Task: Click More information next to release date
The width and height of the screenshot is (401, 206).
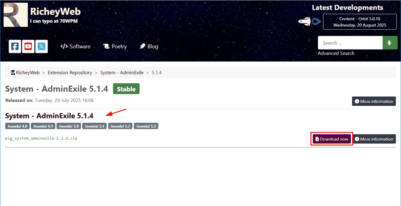Action: [x=374, y=101]
